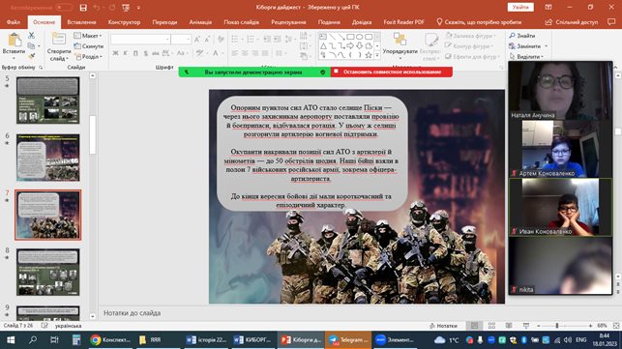Switch to the Вставлення tab
622x349 pixels.
coord(81,22)
